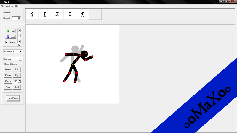The image size is (237, 133).
Task: Click the Repeat count input field
Action: click(x=15, y=18)
